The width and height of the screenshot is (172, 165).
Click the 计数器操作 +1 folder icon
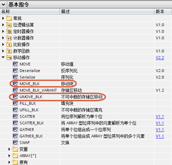pos(9,38)
